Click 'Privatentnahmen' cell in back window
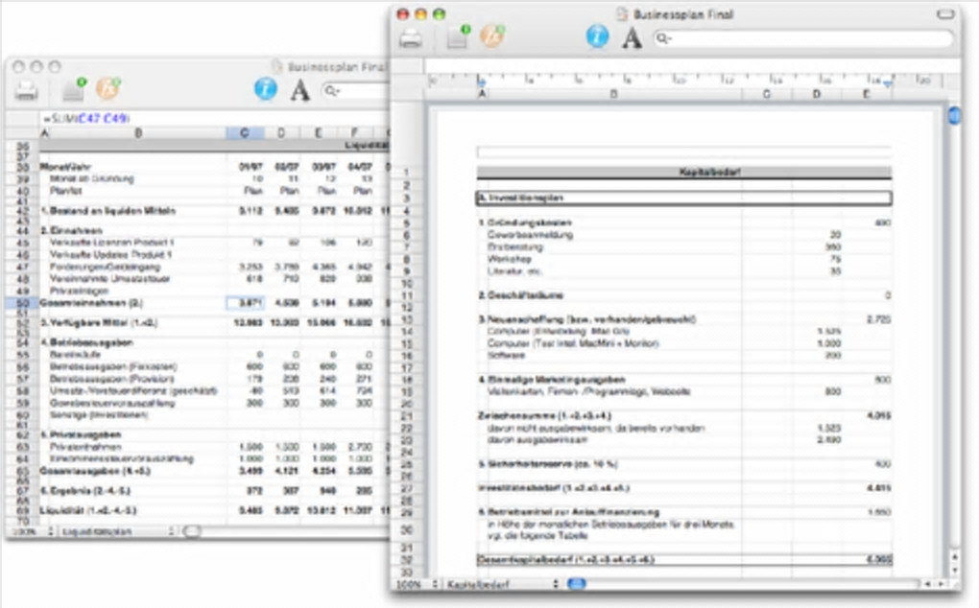Viewport: 979px width, 608px height. (85, 447)
